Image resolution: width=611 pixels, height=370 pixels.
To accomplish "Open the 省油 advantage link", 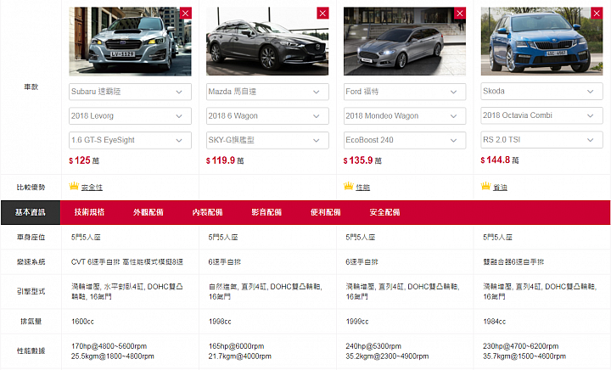I will (500, 188).
